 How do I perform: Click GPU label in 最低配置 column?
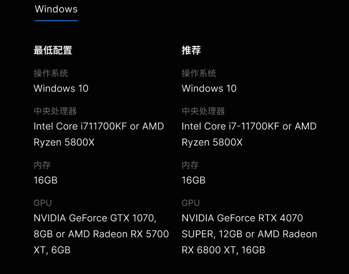tap(43, 203)
